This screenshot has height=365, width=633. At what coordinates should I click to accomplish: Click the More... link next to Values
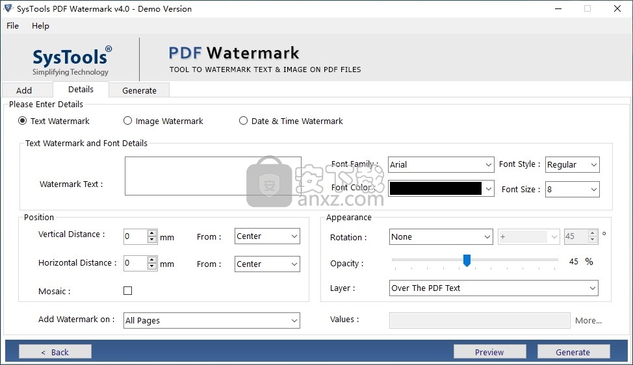point(588,320)
